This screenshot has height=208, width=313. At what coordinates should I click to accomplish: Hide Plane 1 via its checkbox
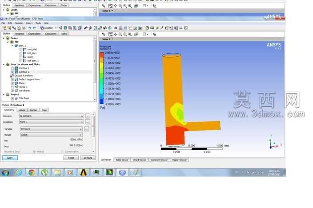pos(12,83)
